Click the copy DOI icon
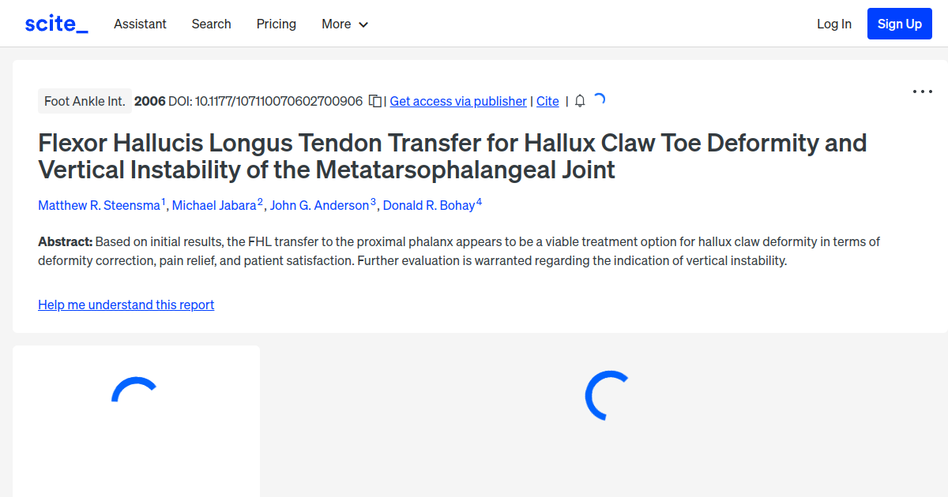This screenshot has height=497, width=948. (x=375, y=101)
